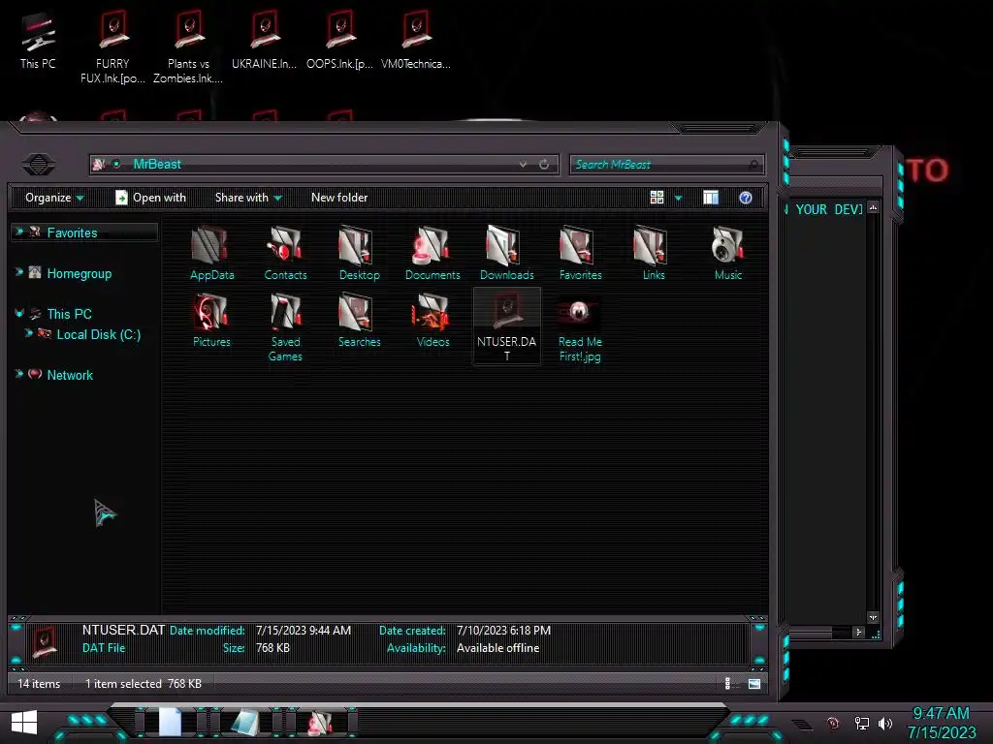The width and height of the screenshot is (993, 744).
Task: Expand the Favorites tree node
Action: tap(19, 232)
